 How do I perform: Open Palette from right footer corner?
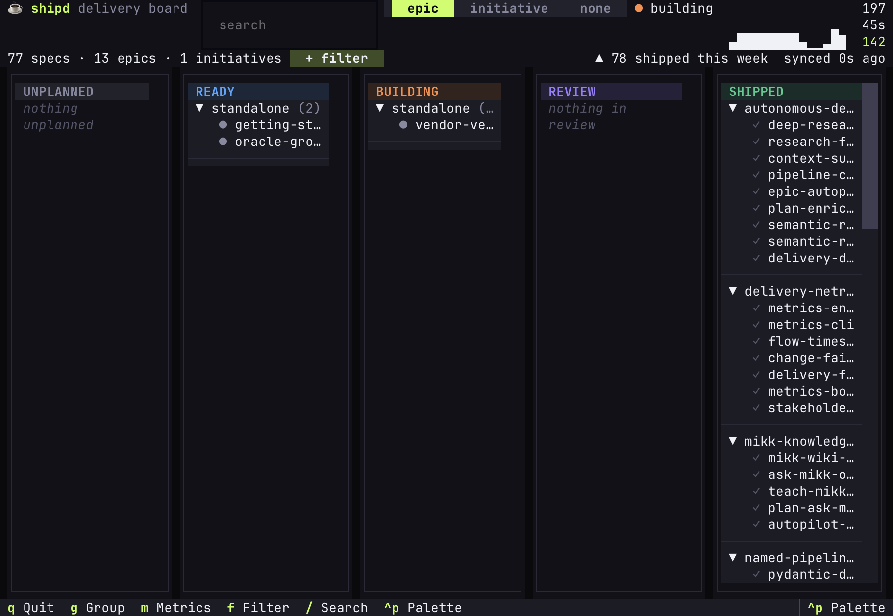846,608
